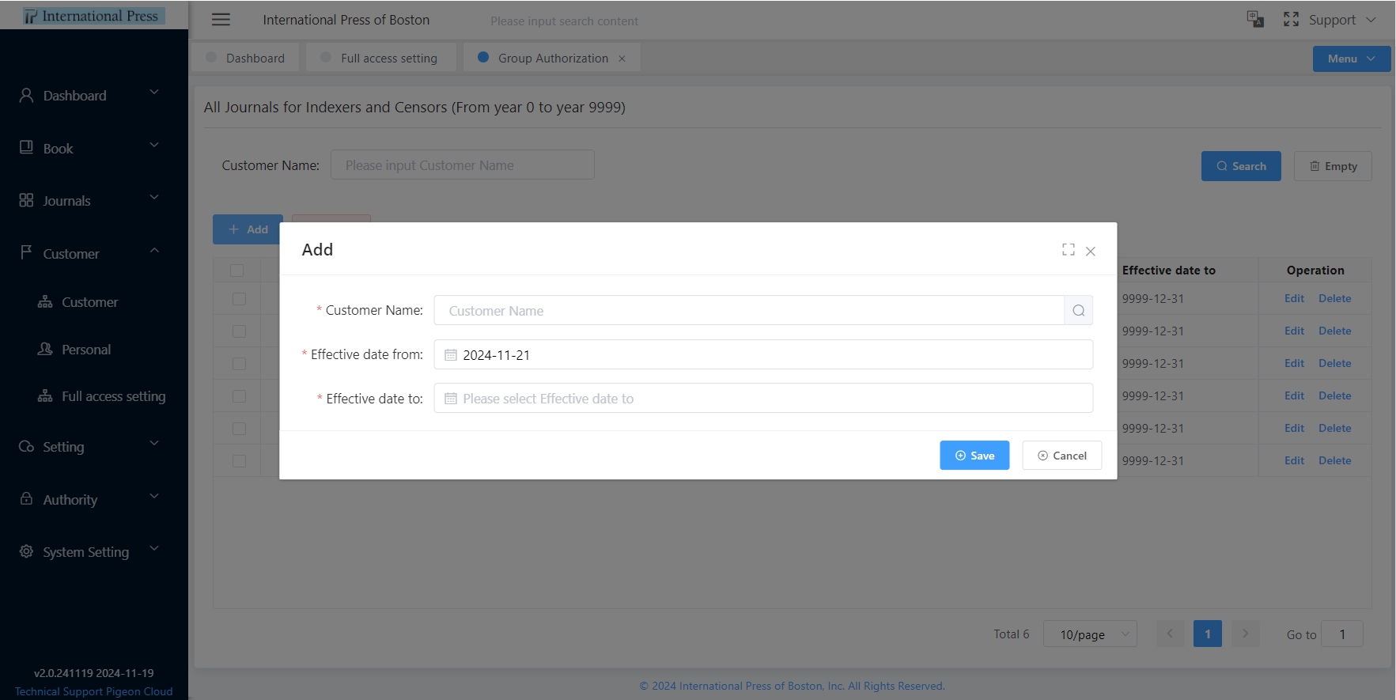Check the first table row checkbox

(x=239, y=299)
